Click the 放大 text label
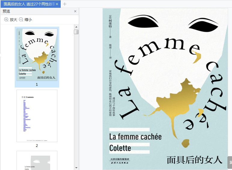This screenshot has height=170, width=232. 14,19
